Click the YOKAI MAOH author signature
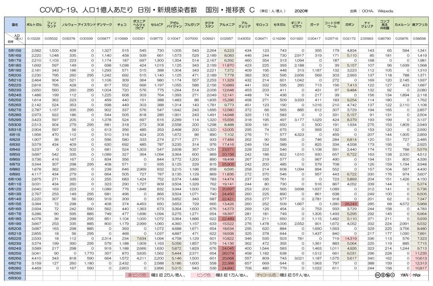The image size is (433, 286). pos(411,275)
